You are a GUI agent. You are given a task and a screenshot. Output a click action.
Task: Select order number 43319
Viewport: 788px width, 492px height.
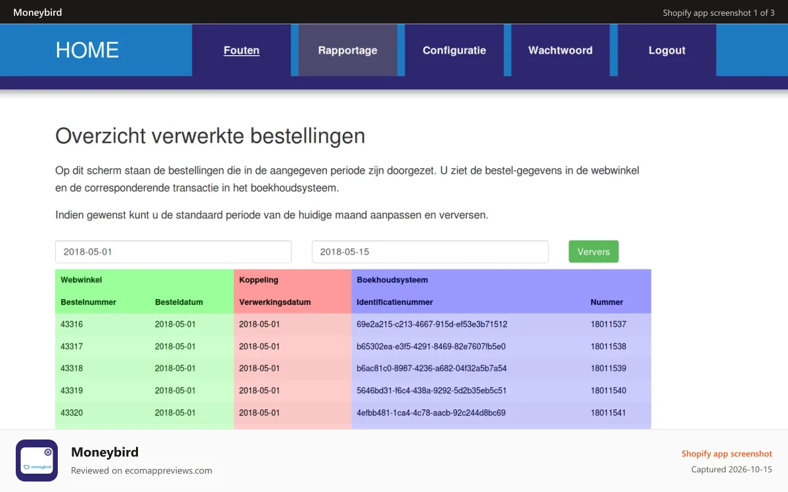click(x=72, y=390)
